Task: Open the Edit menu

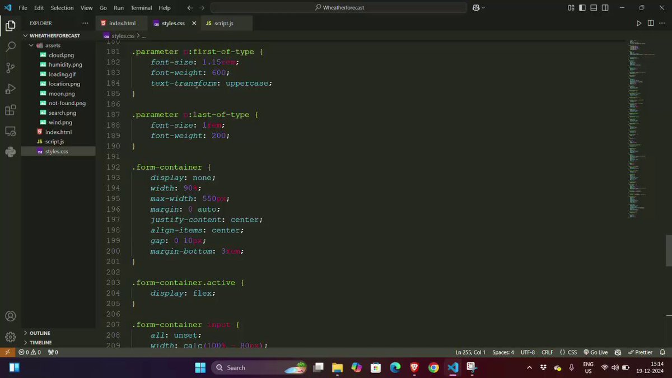Action: (x=39, y=8)
